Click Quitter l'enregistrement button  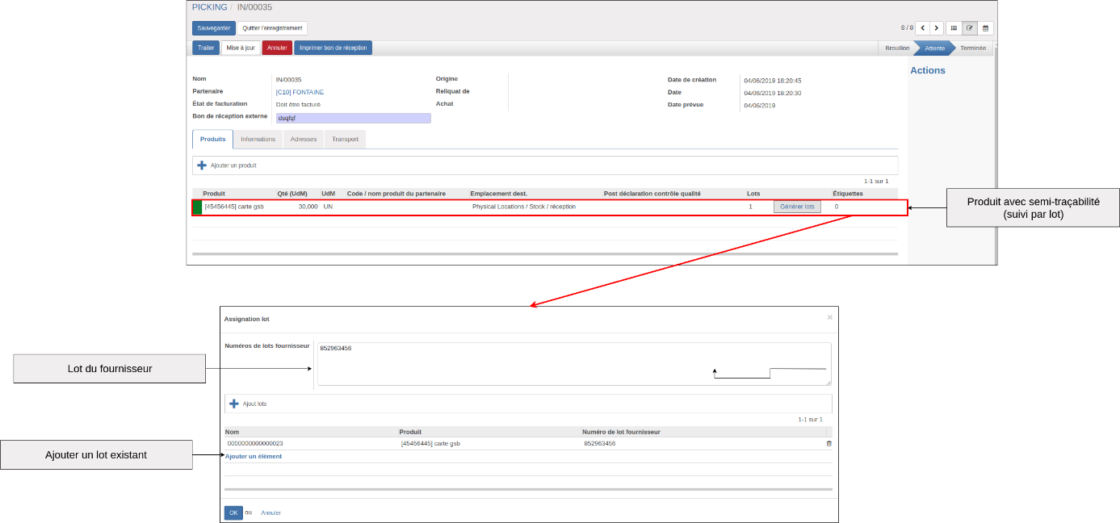click(272, 28)
